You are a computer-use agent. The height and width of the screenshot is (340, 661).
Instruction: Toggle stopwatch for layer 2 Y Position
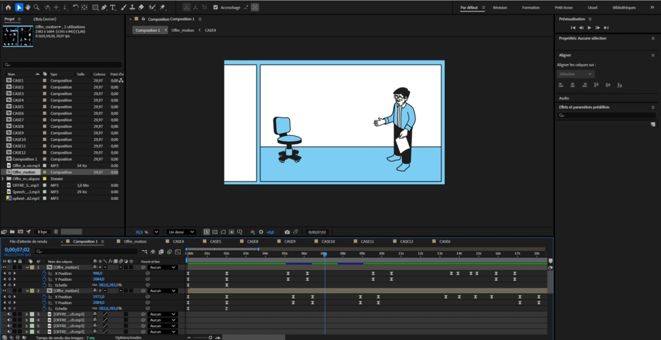(x=44, y=303)
